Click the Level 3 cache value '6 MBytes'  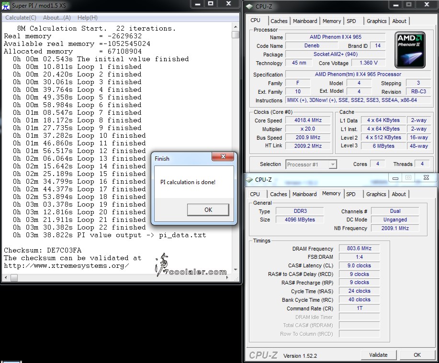pos(383,146)
